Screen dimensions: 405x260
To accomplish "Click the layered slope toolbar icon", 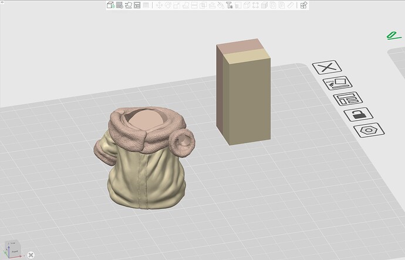I will pyautogui.click(x=212, y=5).
